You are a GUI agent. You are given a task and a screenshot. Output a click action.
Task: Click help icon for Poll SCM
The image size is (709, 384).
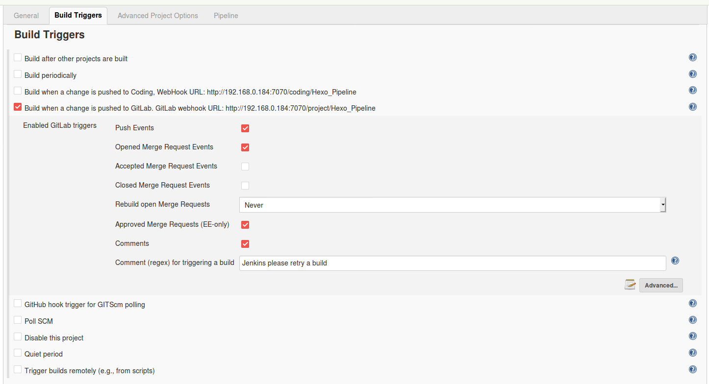pyautogui.click(x=692, y=320)
